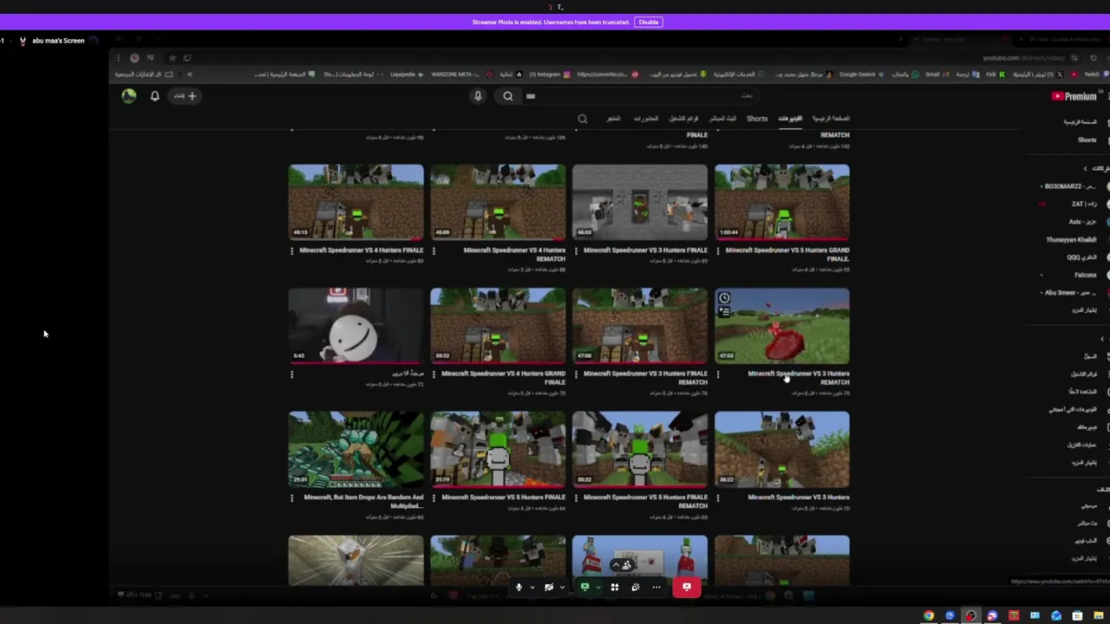Image resolution: width=1110 pixels, height=624 pixels.
Task: Expand the members pill above call controls
Action: tap(624, 565)
